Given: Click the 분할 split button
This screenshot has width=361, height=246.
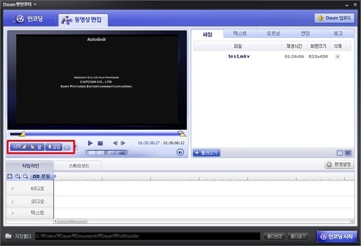Looking at the screenshot, I should (41, 176).
